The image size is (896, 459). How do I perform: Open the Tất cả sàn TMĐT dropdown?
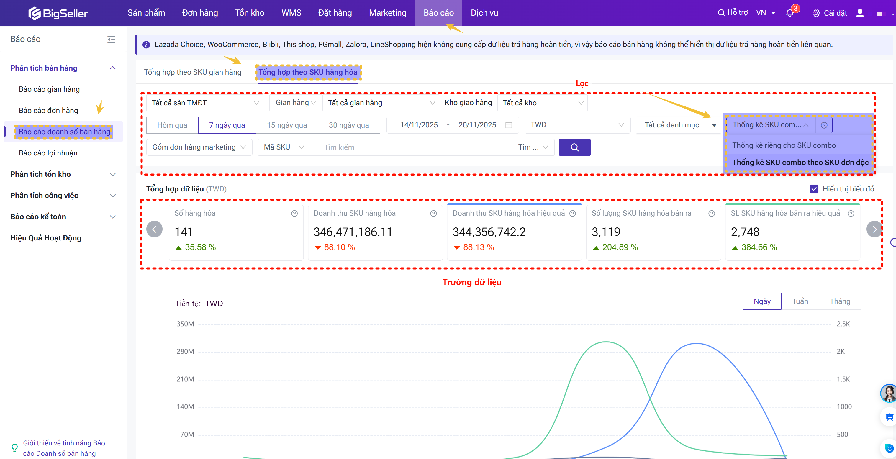click(205, 103)
